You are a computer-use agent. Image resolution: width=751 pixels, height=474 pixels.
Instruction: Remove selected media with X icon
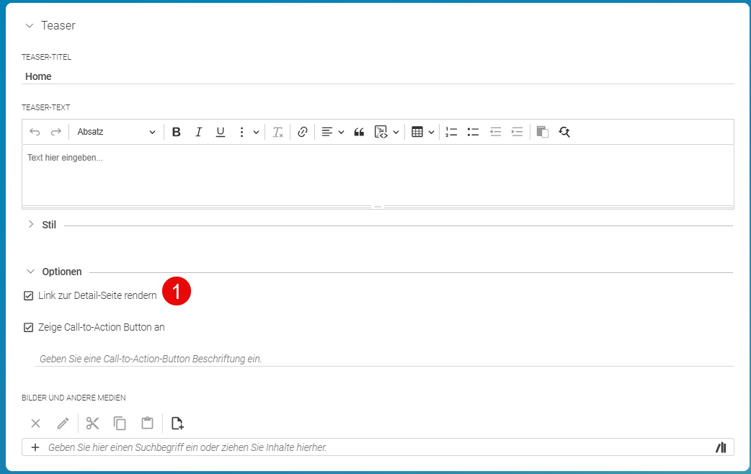coord(35,424)
